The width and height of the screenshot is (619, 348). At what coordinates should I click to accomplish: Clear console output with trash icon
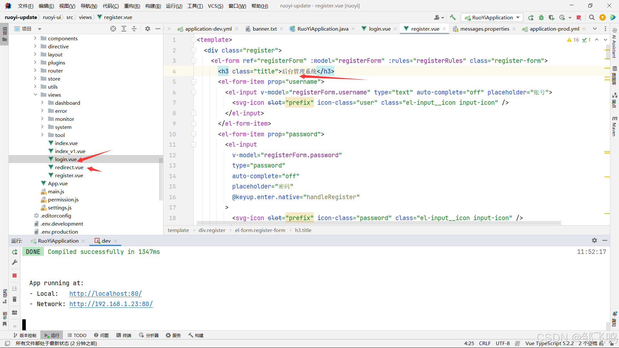point(15,299)
